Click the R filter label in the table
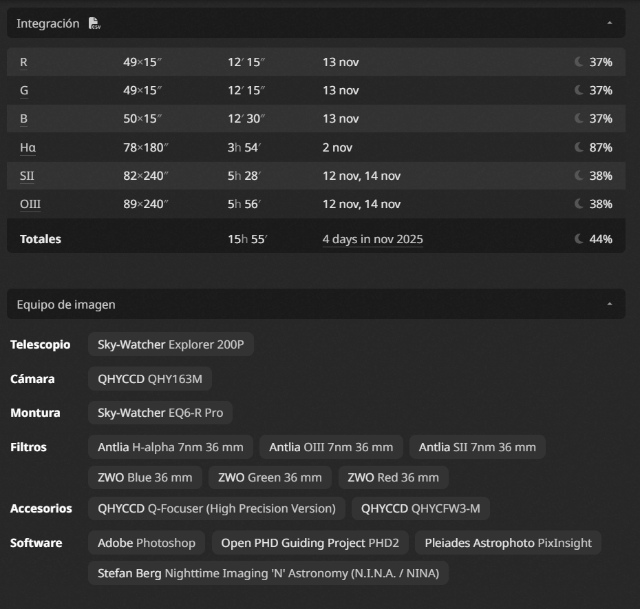 23,62
